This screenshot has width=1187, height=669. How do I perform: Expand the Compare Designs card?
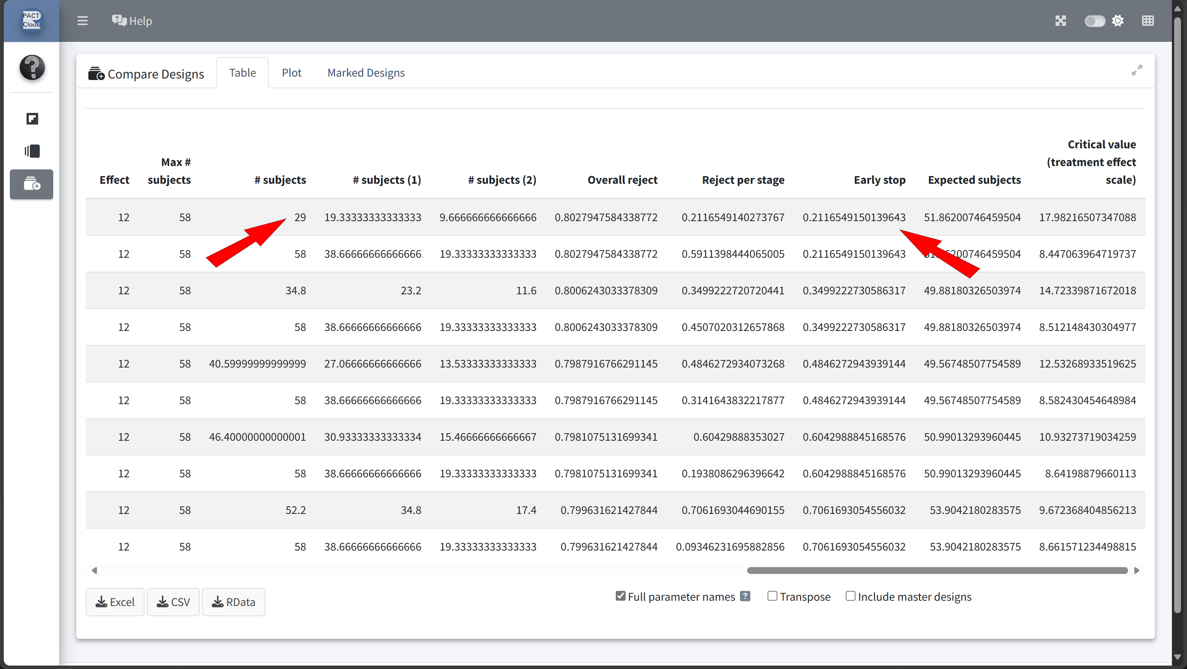[x=1137, y=70]
